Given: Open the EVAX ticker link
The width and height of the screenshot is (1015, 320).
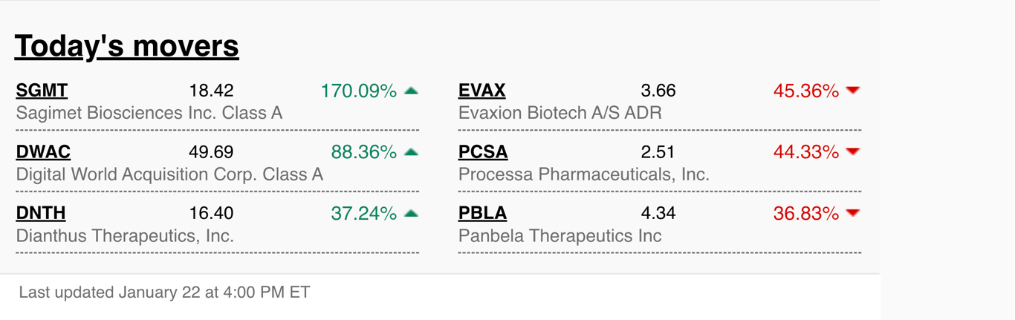Looking at the screenshot, I should (482, 91).
